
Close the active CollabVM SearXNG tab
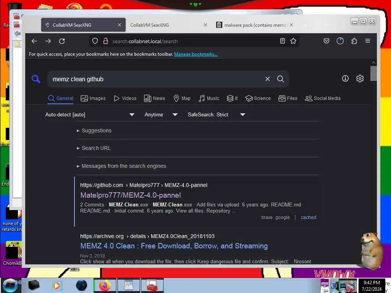click(x=120, y=25)
